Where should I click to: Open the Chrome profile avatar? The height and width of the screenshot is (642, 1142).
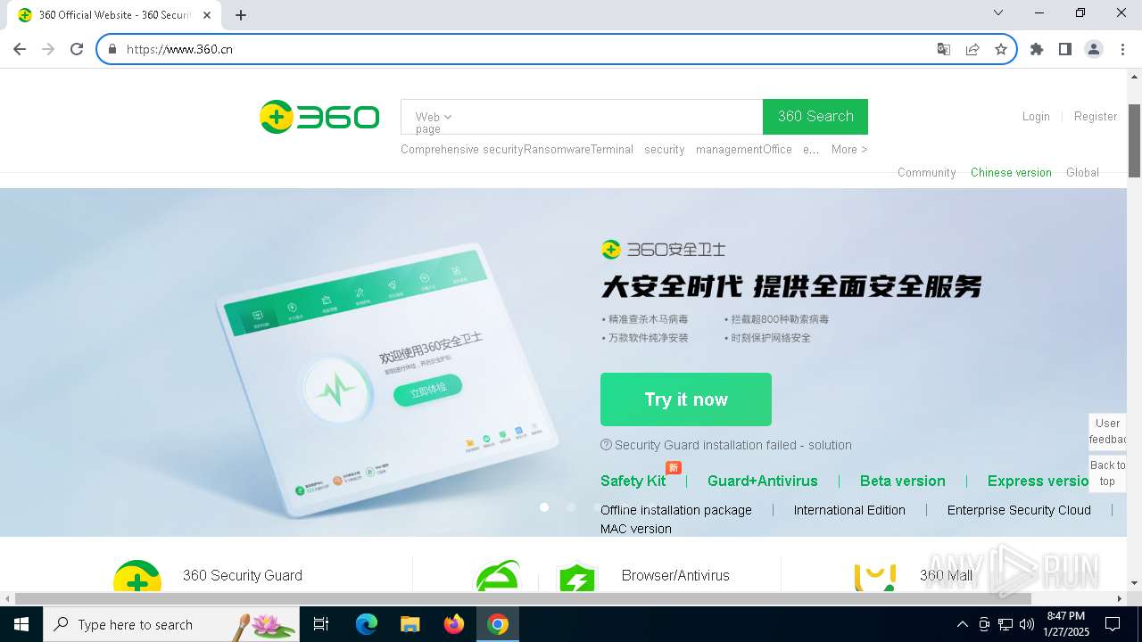pos(1094,49)
